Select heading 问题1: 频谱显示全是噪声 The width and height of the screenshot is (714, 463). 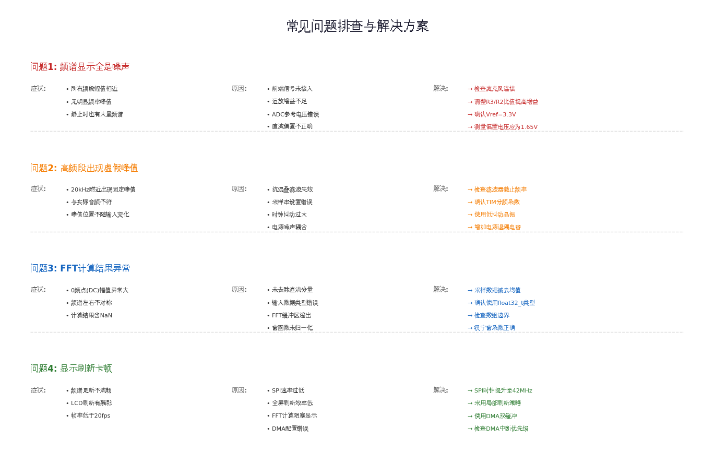click(80, 67)
